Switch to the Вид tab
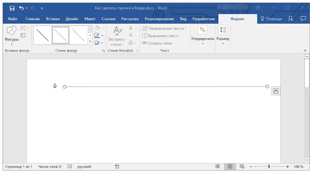 tap(183, 19)
